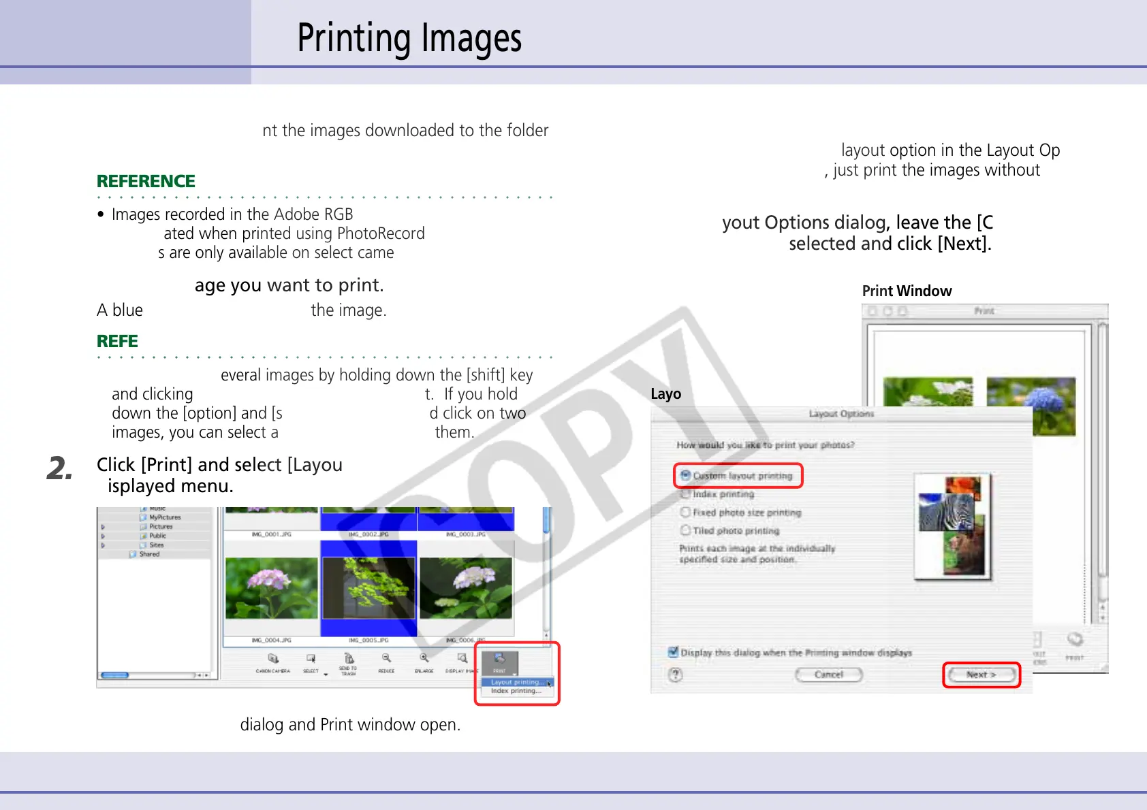
Task: Click the IMG_0002.JPG file name label
Action: pyautogui.click(x=368, y=535)
